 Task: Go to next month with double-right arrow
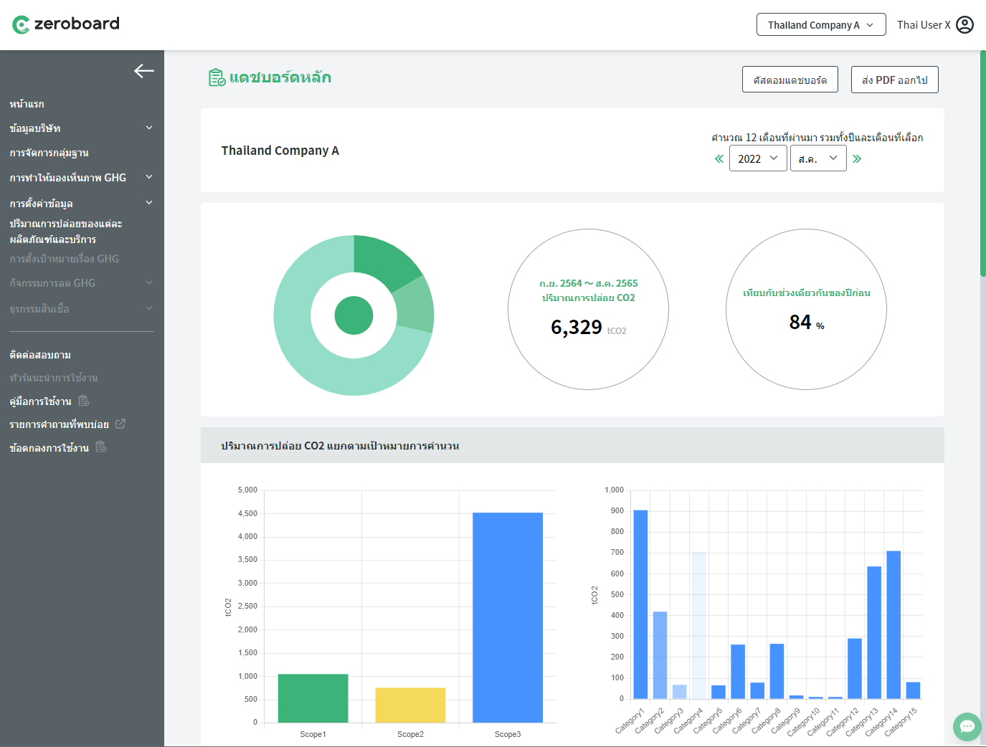(857, 159)
